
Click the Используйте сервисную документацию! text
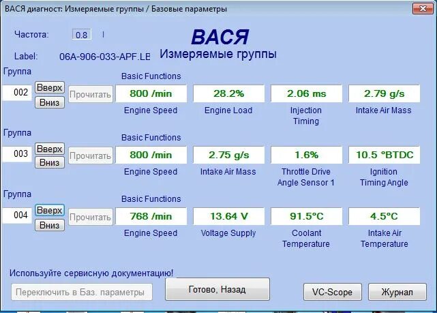coord(91,273)
